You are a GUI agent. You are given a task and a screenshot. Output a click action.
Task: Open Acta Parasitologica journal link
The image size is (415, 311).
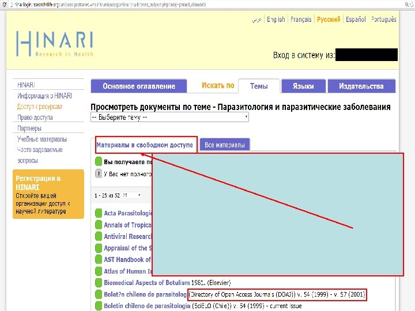(128, 213)
